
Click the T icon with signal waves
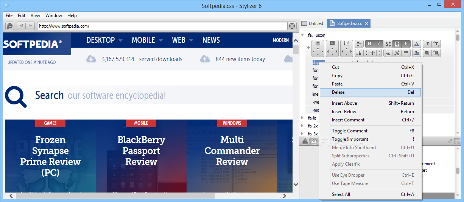coord(436,44)
